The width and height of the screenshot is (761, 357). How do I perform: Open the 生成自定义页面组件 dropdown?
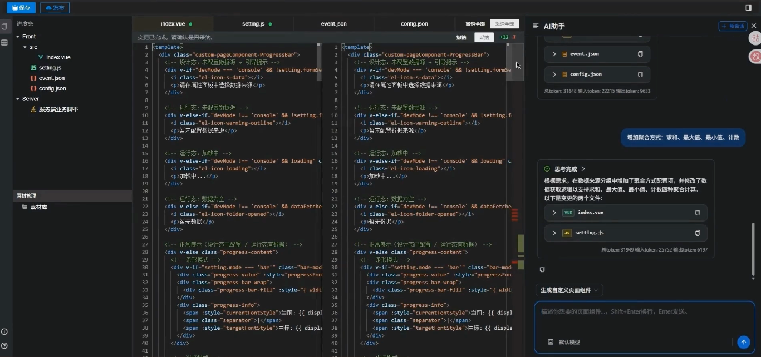click(x=569, y=290)
